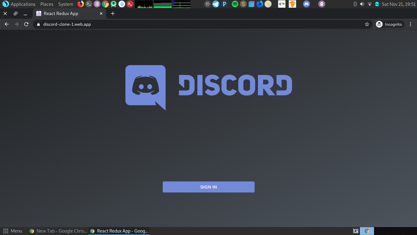Open the memory usage monitor graph
The height and width of the screenshot is (235, 417).
point(163,4)
